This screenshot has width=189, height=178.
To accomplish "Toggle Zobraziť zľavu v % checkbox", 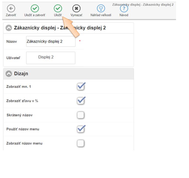I will pyautogui.click(x=81, y=101).
